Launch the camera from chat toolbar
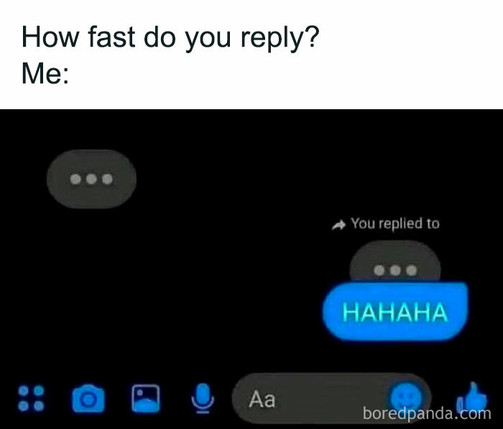Screen dimensions: 503x429 88,398
